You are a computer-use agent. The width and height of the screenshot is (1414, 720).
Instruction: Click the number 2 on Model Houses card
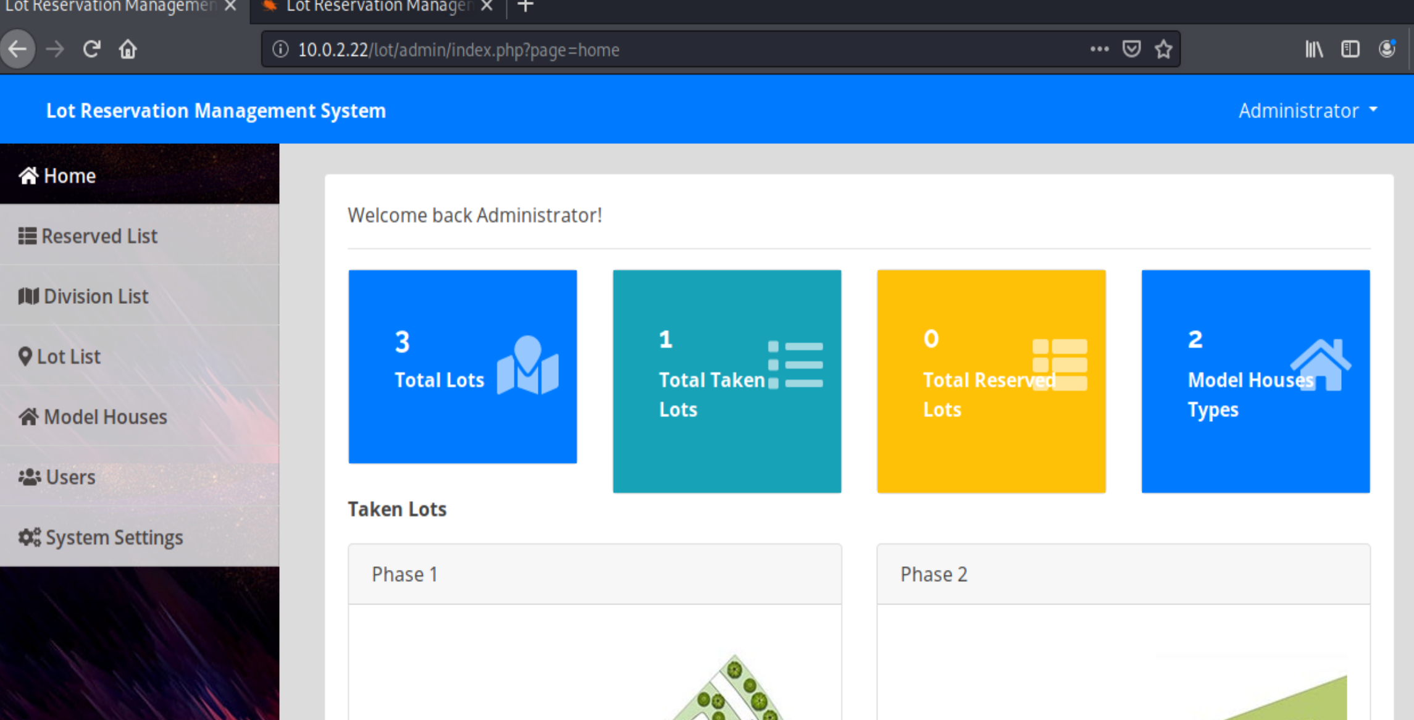pyautogui.click(x=1195, y=339)
